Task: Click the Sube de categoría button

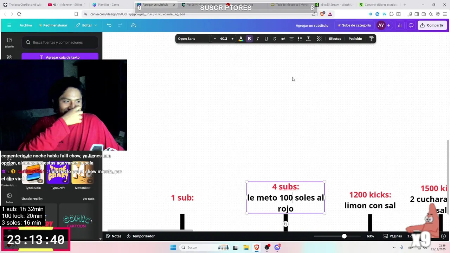Action: point(354,25)
